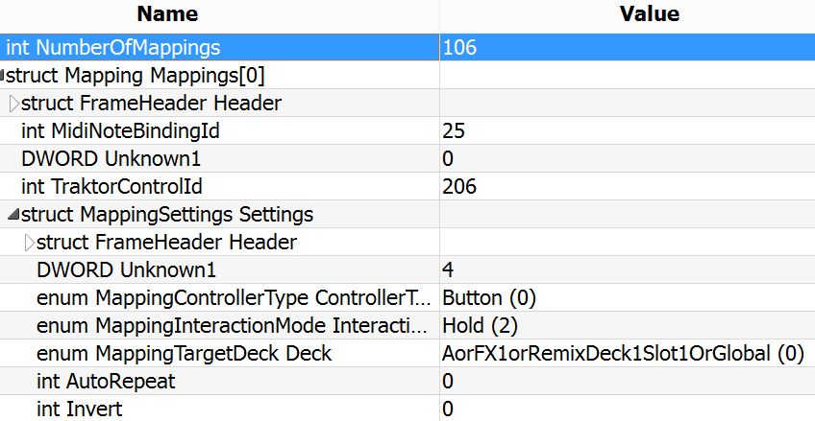
Task: Collapse the MappingSettings Settings struct
Action: click(13, 214)
